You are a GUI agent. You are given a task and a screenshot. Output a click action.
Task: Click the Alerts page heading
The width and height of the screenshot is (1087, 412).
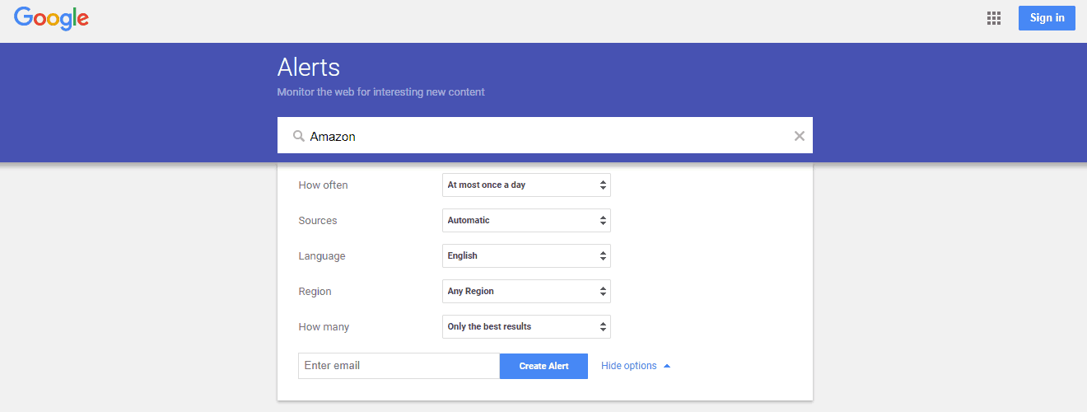pos(309,67)
